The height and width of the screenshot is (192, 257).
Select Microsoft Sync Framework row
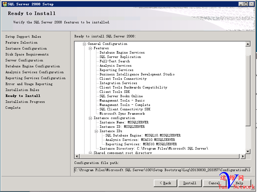click(122, 114)
